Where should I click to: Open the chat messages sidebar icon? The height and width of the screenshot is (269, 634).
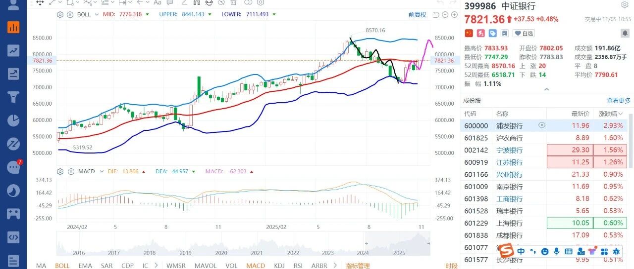click(x=13, y=167)
